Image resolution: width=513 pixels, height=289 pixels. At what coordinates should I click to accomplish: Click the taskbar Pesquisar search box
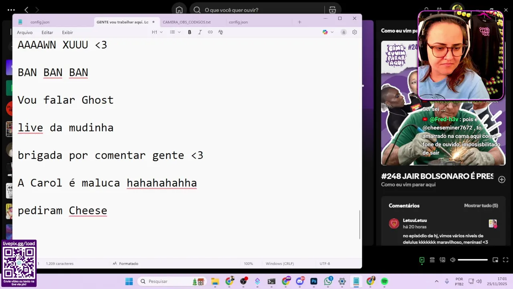[x=172, y=281]
